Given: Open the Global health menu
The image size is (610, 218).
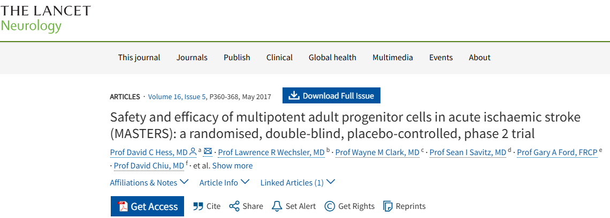Looking at the screenshot, I should click(x=332, y=58).
